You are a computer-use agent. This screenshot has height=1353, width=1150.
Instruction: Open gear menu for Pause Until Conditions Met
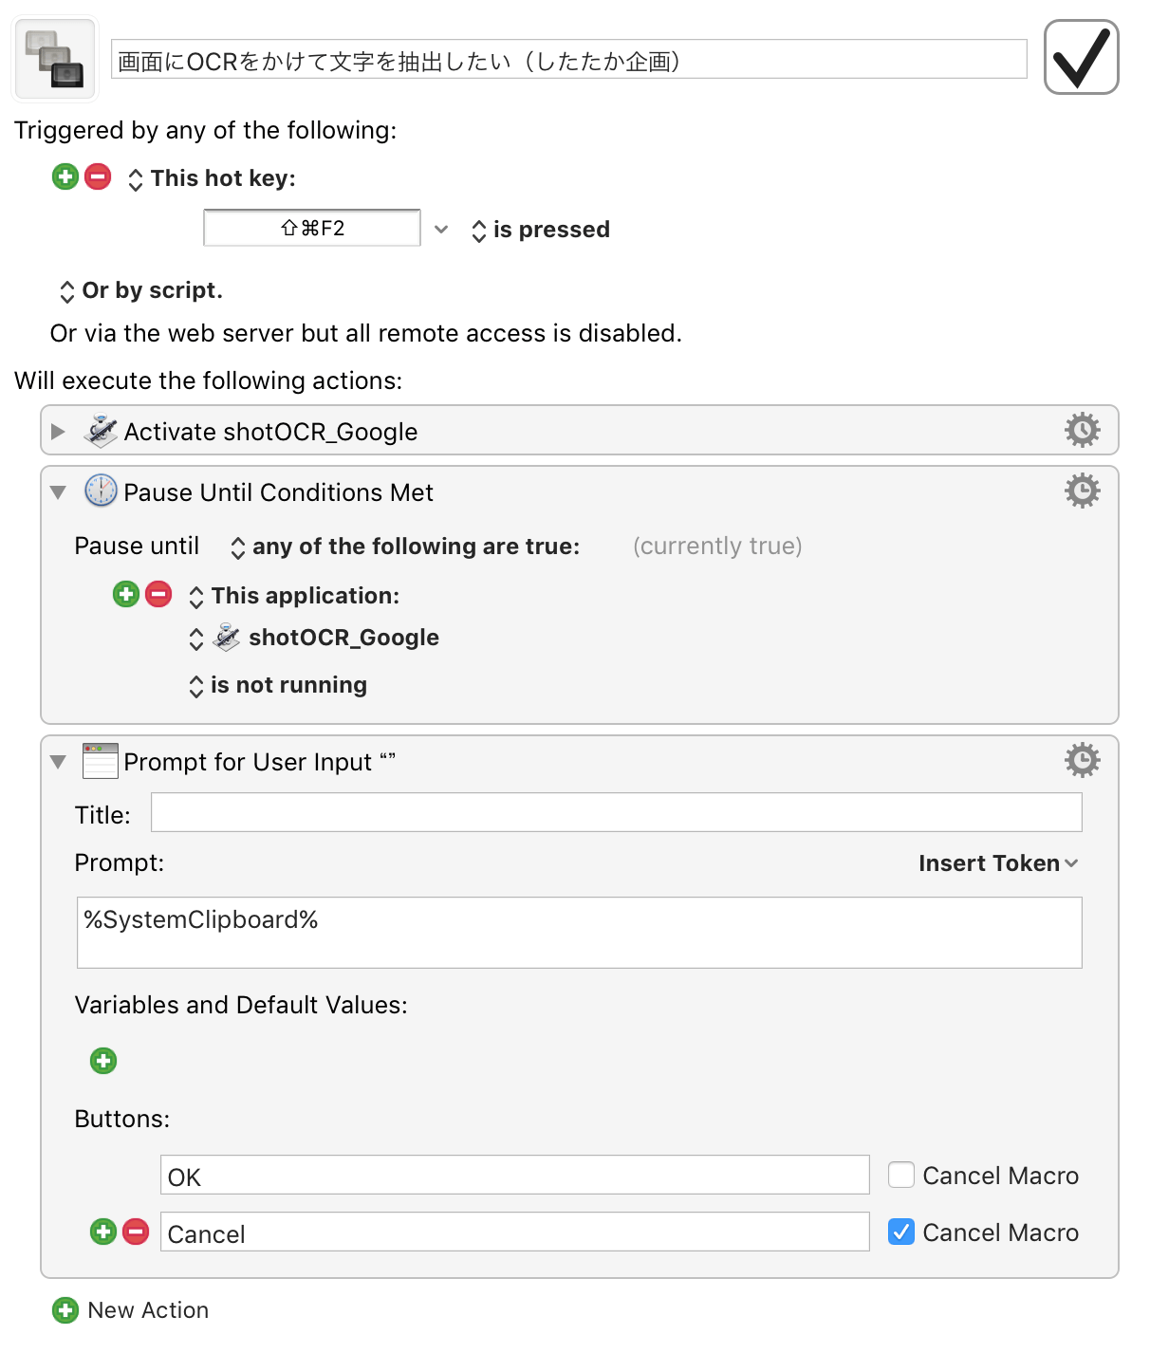coord(1082,491)
